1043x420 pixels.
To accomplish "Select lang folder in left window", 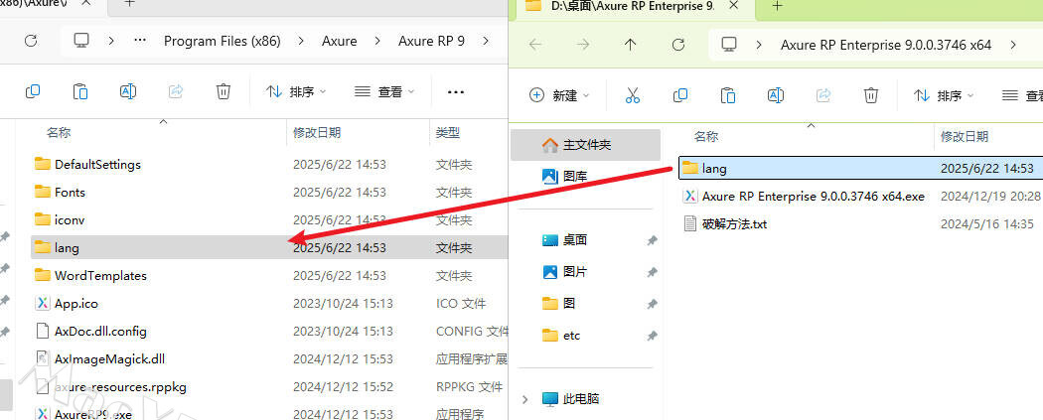I will (269, 247).
